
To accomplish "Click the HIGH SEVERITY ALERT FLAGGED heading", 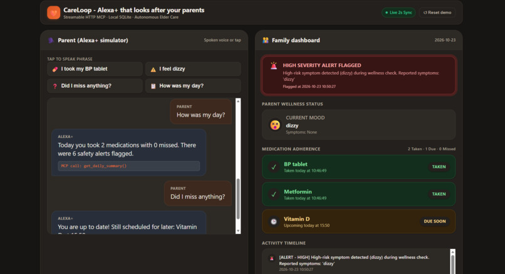I will pyautogui.click(x=322, y=65).
